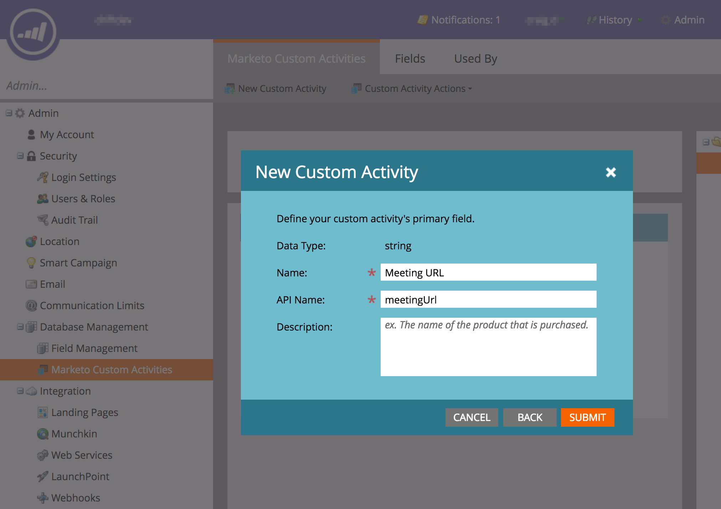Select Smart Campaign tree item
Viewport: 721px width, 509px height.
78,263
